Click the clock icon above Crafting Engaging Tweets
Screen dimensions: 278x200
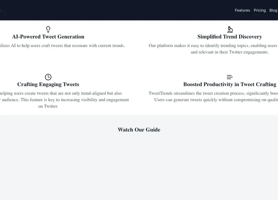(x=48, y=77)
